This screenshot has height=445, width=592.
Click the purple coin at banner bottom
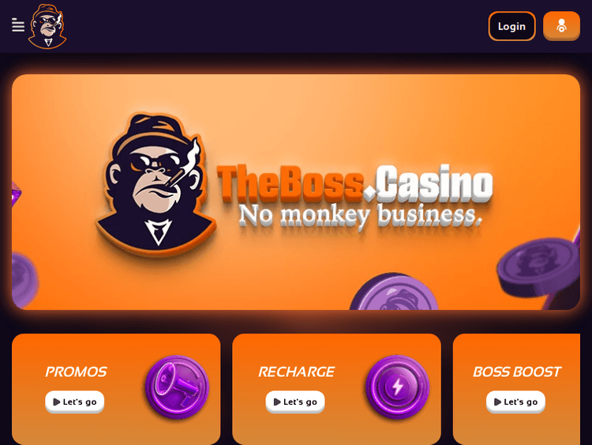point(394,292)
